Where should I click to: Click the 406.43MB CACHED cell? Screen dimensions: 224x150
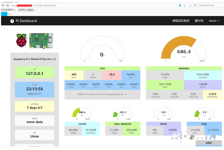(203, 75)
